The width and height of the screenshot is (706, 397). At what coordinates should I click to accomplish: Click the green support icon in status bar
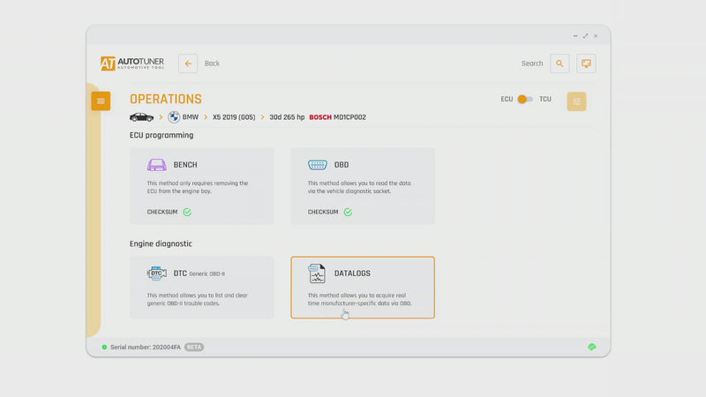(x=592, y=347)
